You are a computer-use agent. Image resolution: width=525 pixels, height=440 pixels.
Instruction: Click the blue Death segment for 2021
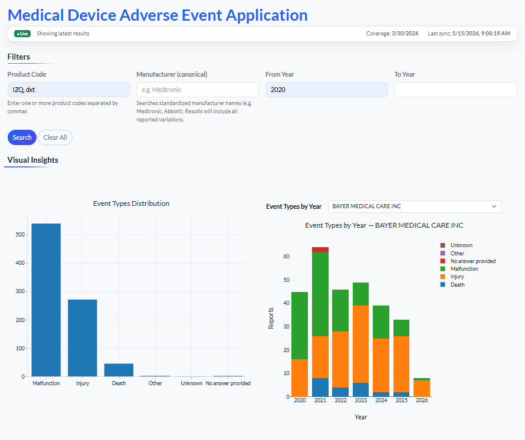[320, 388]
